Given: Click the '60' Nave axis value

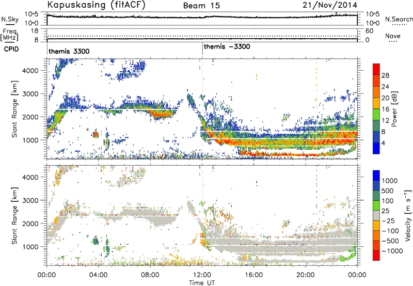Looking at the screenshot, I should [370, 31].
